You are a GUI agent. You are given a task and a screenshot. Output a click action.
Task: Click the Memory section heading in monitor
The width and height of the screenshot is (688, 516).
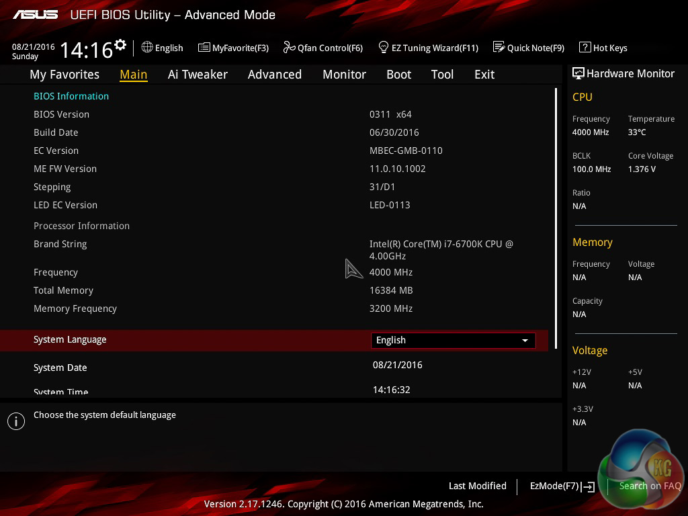pos(593,242)
